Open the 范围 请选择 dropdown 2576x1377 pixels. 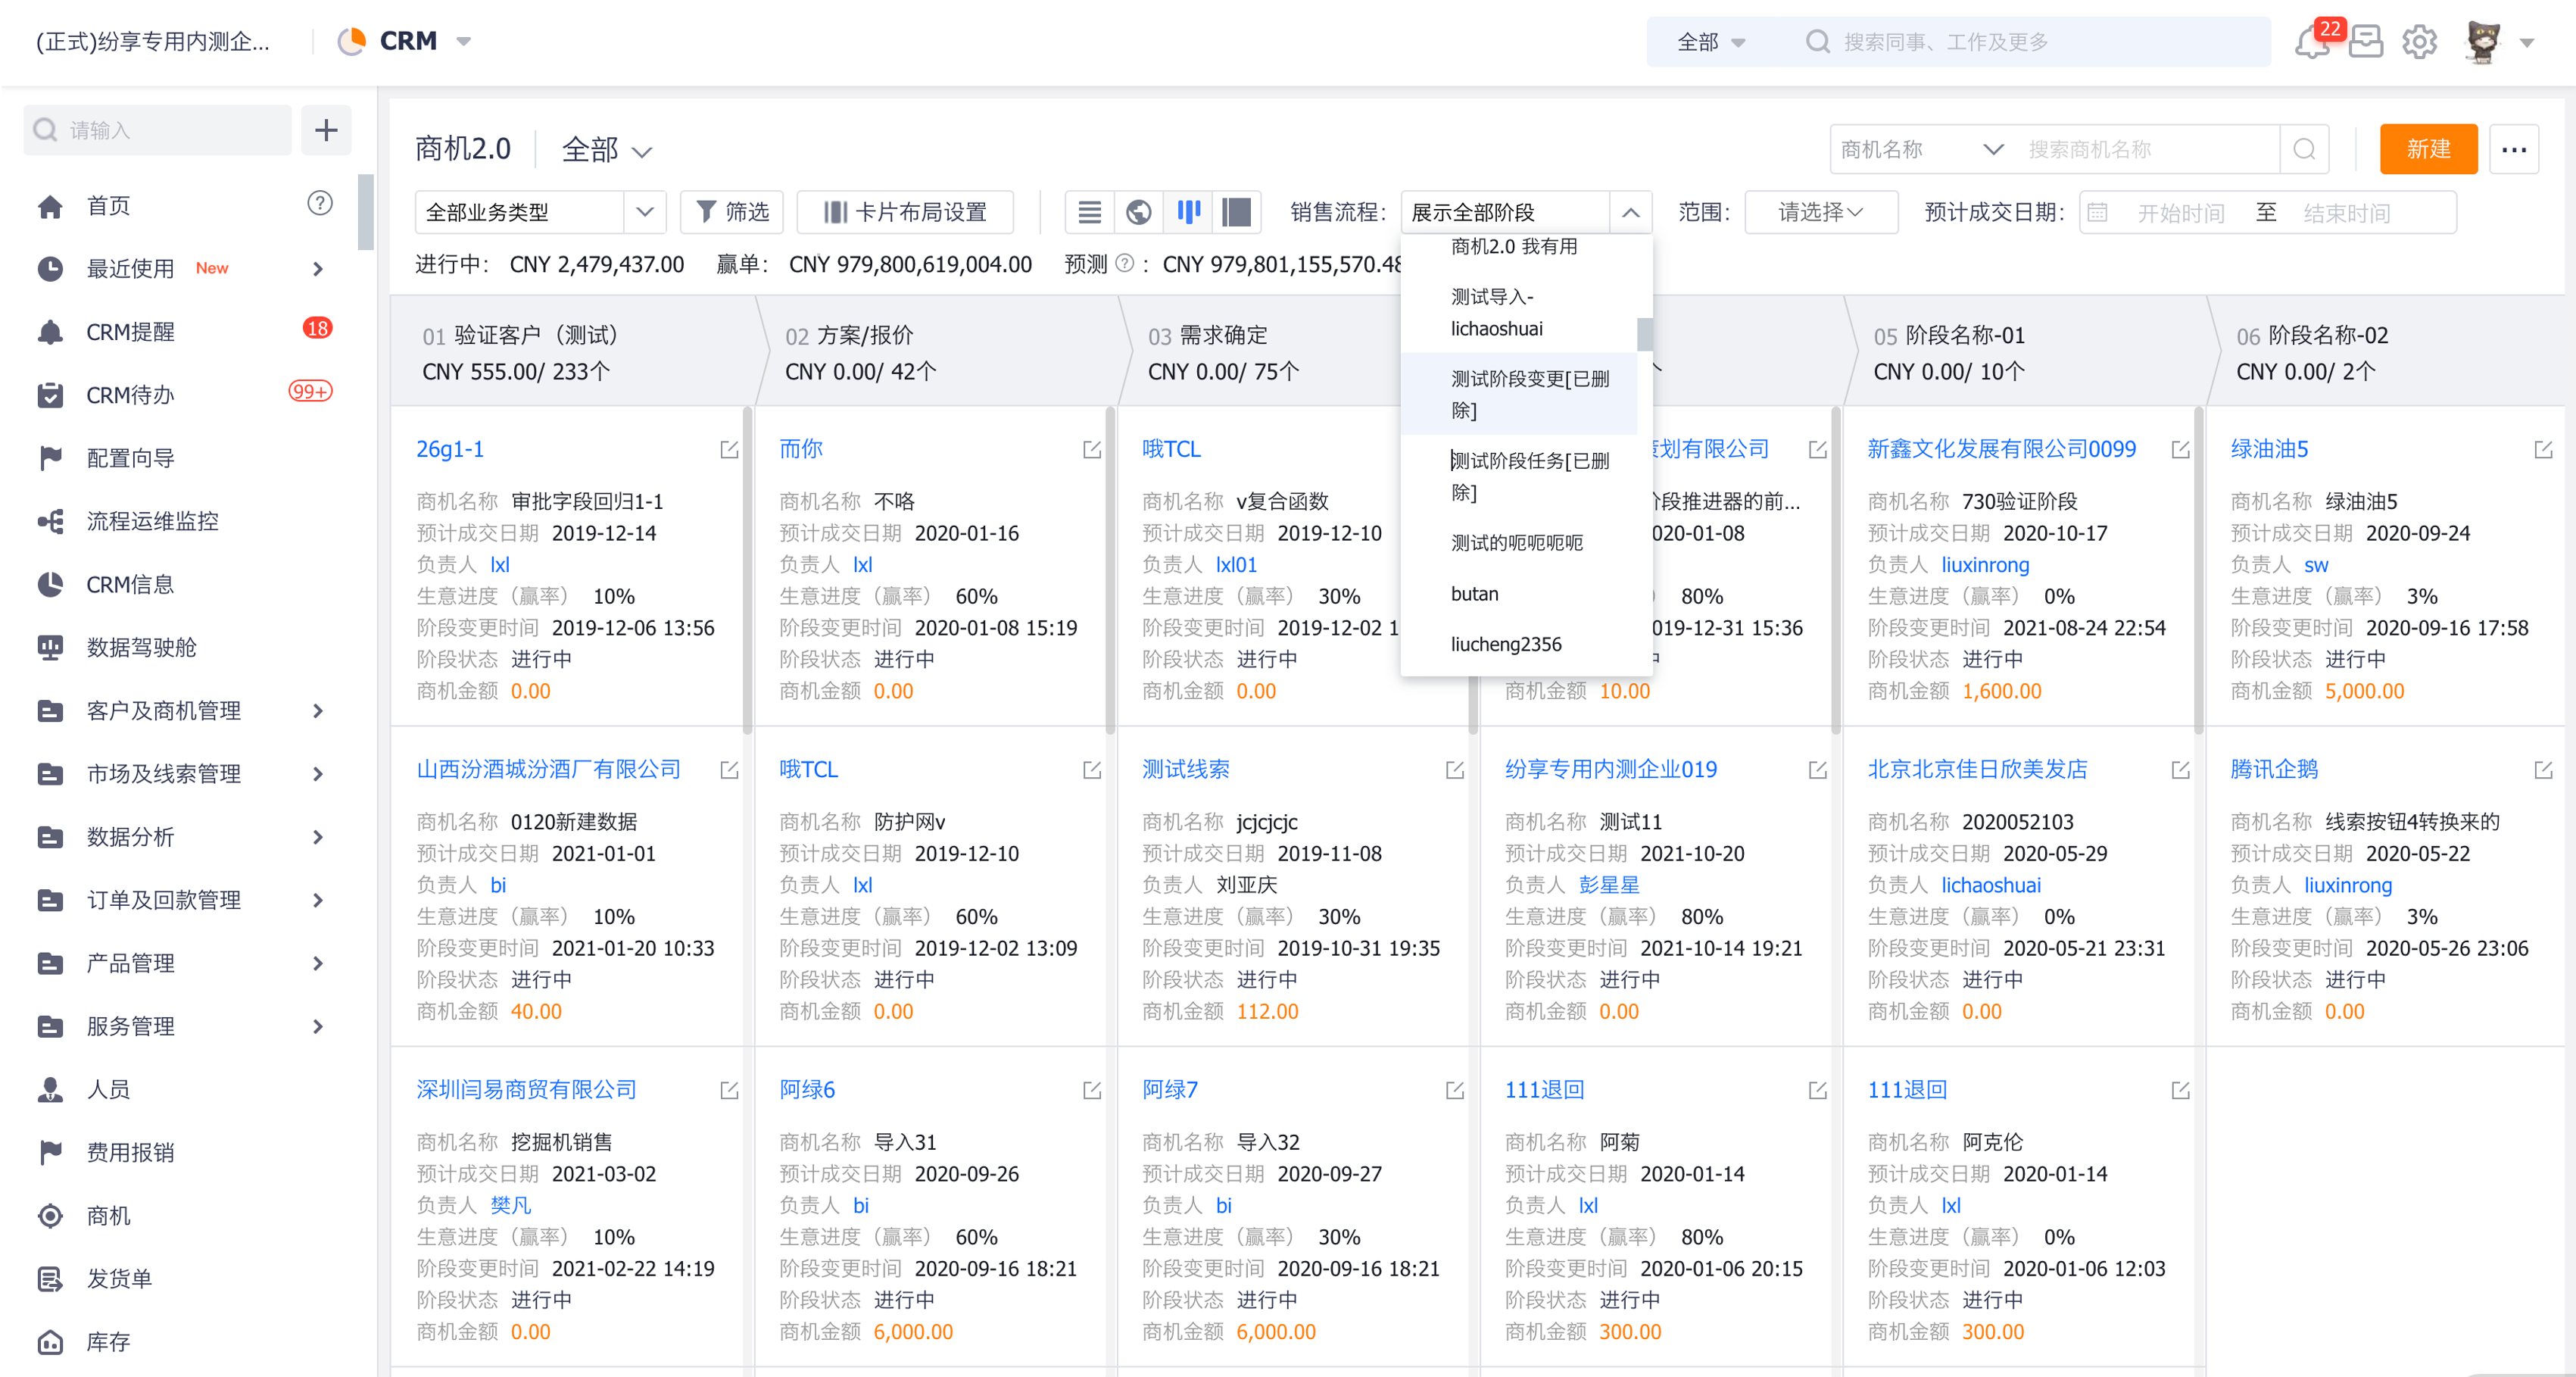(x=1821, y=212)
